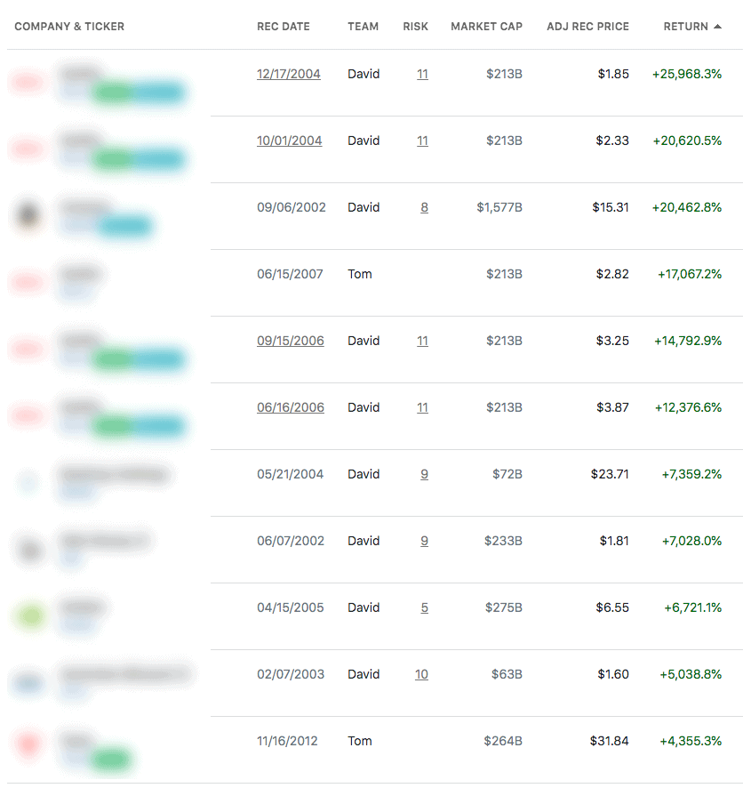The image size is (743, 788).
Task: Sort by the TEAM column header
Action: [363, 27]
